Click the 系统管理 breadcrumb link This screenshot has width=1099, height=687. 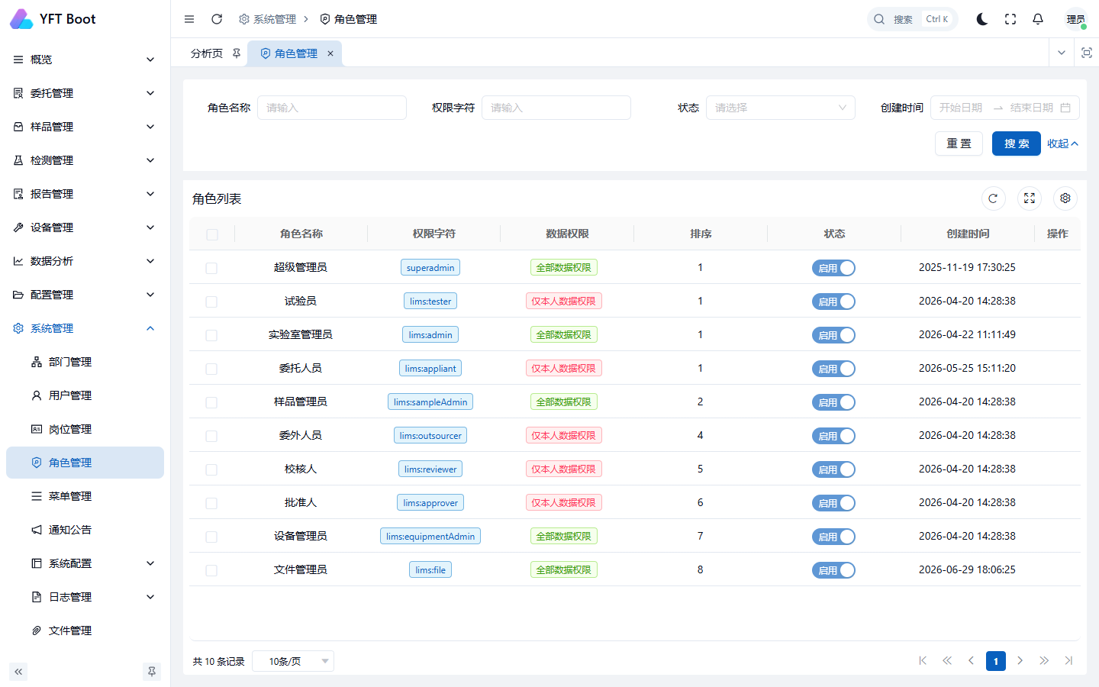(268, 19)
